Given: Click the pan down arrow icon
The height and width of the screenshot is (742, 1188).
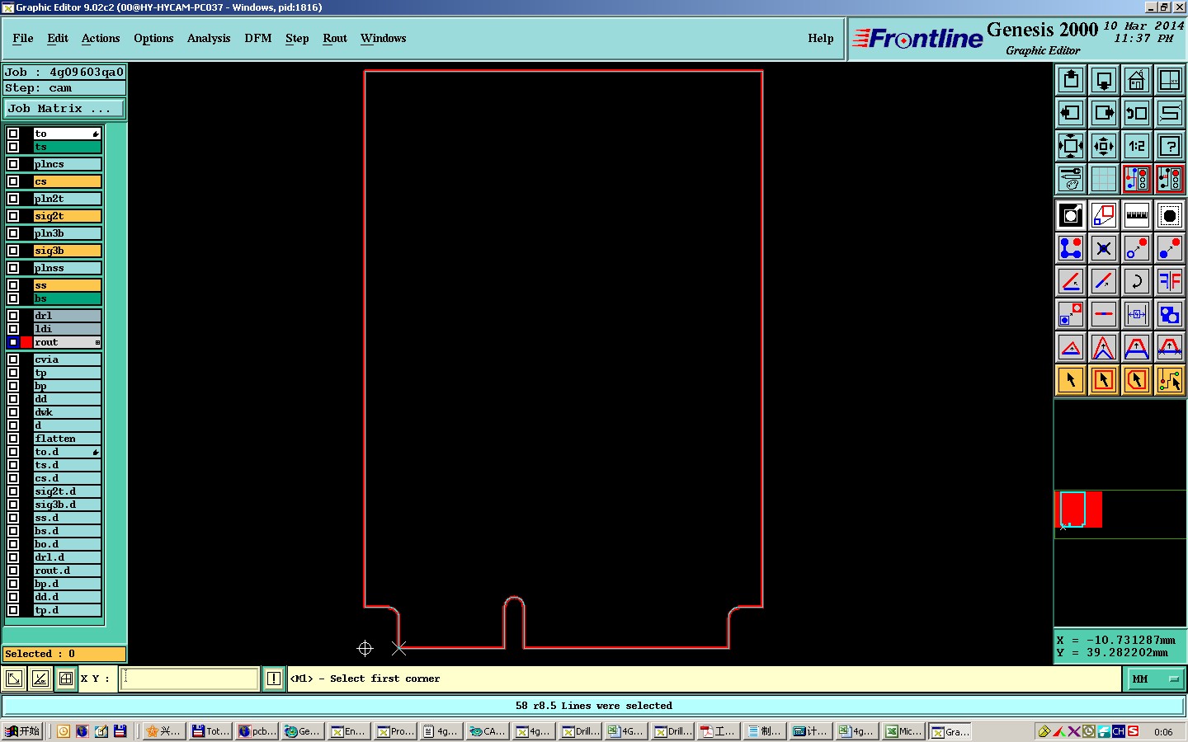Looking at the screenshot, I should 1104,80.
